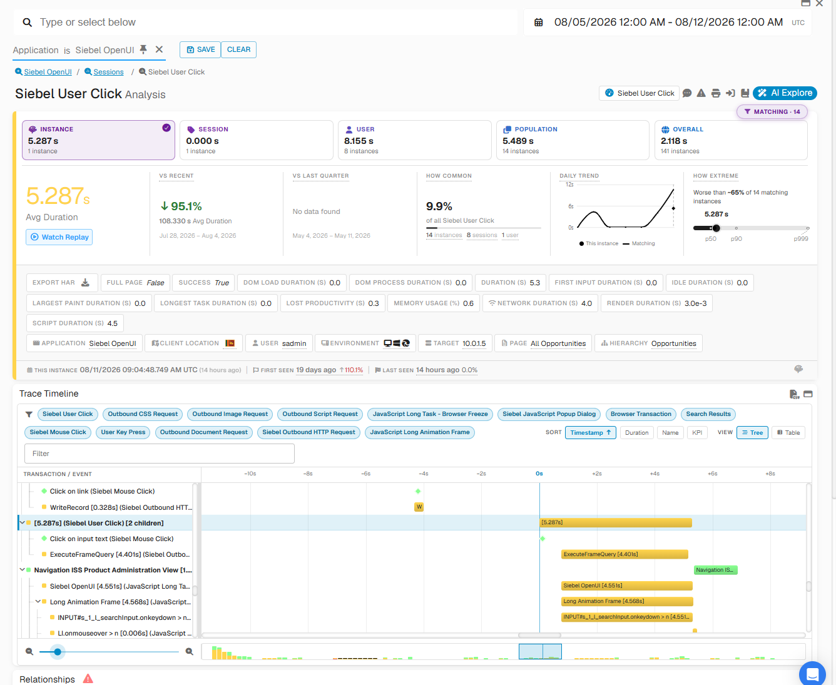The image size is (836, 685).
Task: Print the analysis using the printer icon
Action: tap(716, 93)
